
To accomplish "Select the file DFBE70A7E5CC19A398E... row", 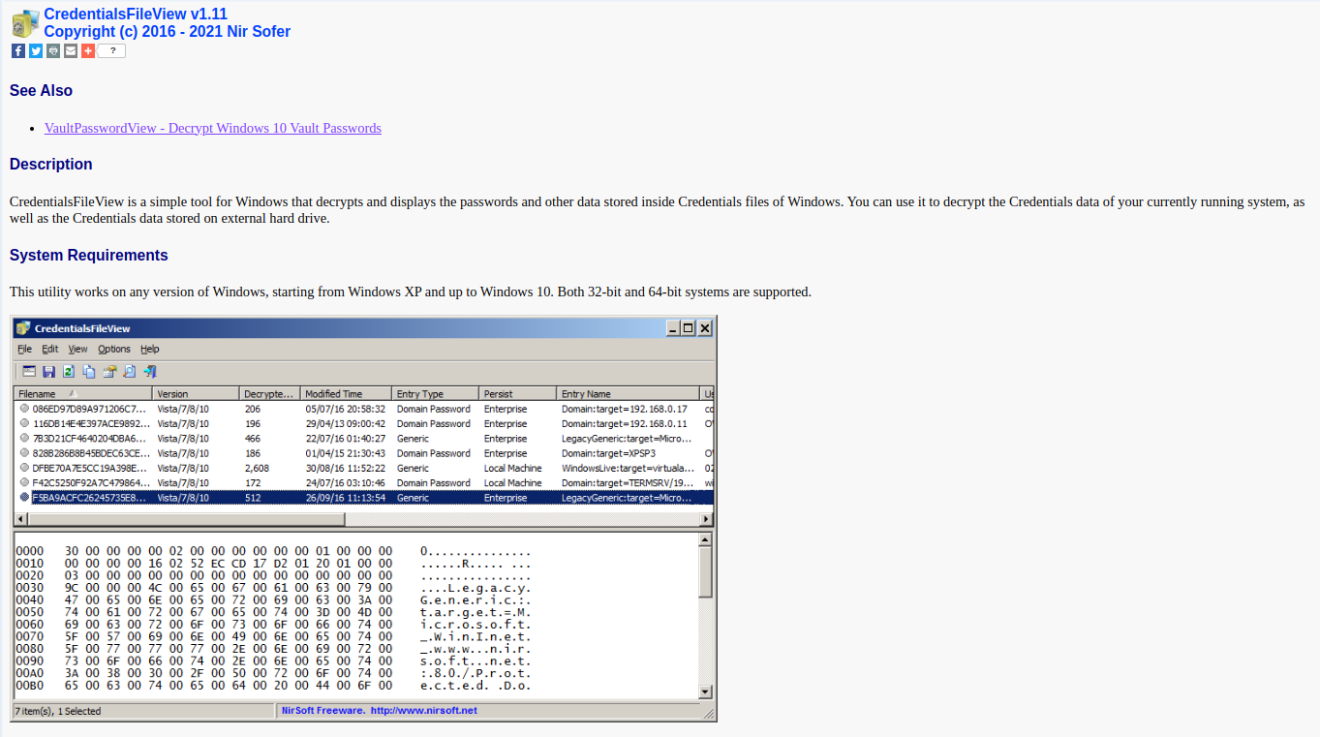I will tap(364, 468).
